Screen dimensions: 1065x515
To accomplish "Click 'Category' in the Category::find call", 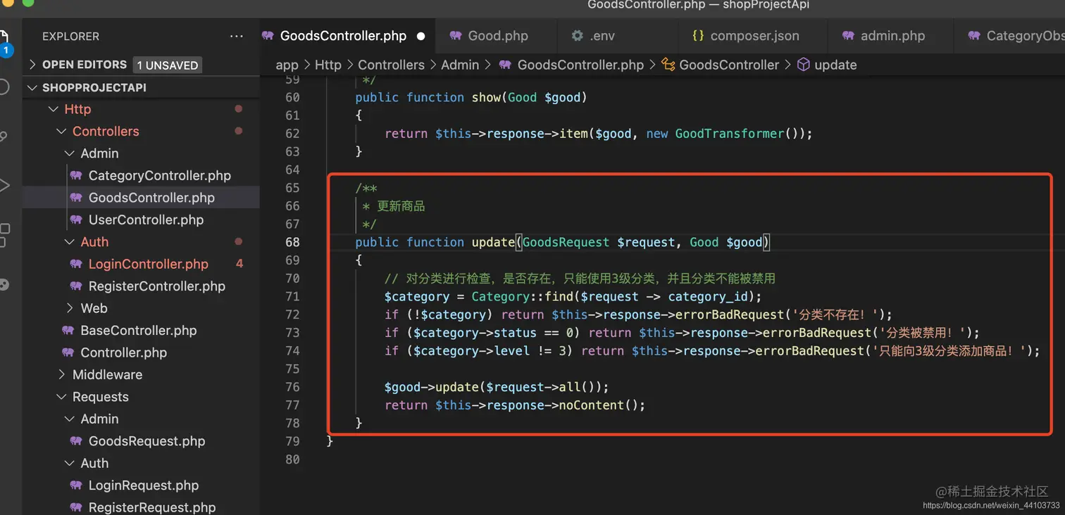I will click(501, 296).
